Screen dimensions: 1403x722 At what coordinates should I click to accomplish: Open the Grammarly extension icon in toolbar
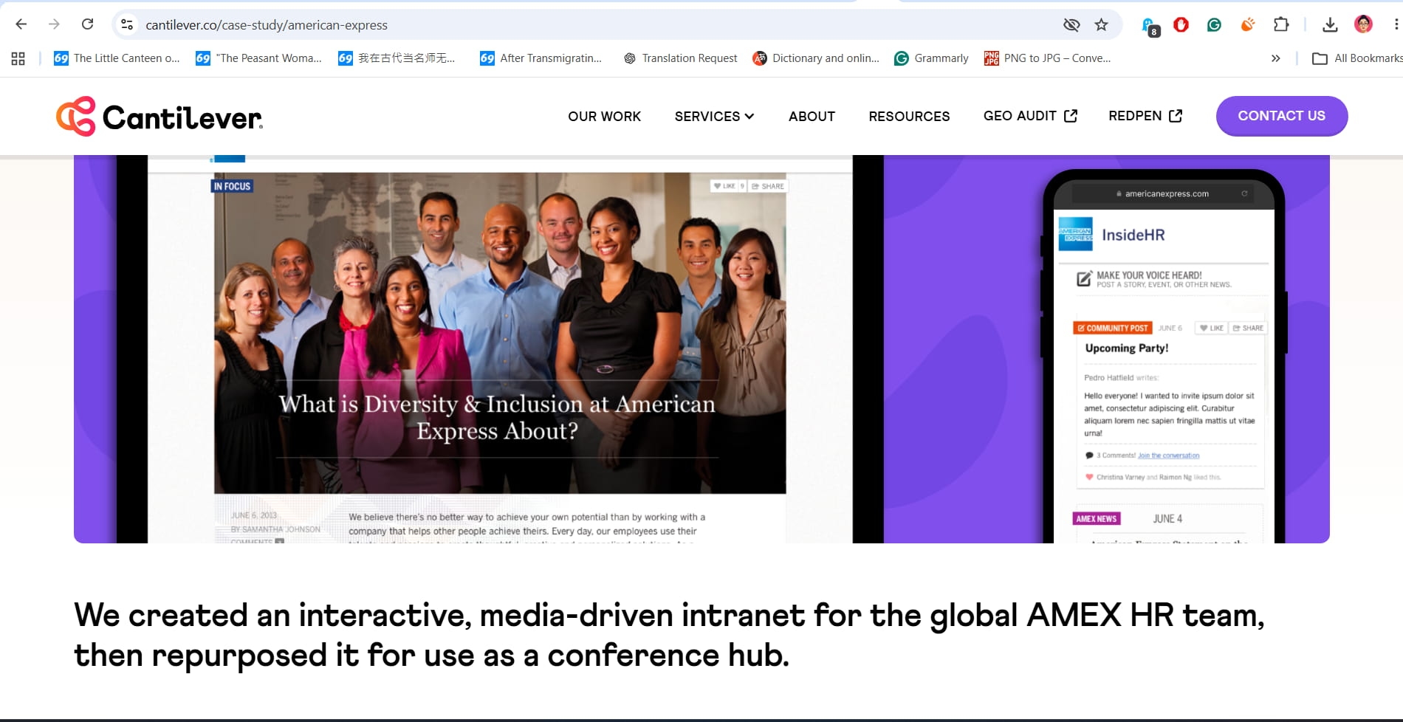(x=1214, y=24)
